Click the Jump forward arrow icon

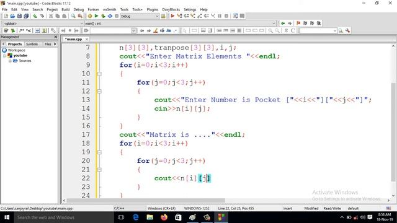point(290,24)
